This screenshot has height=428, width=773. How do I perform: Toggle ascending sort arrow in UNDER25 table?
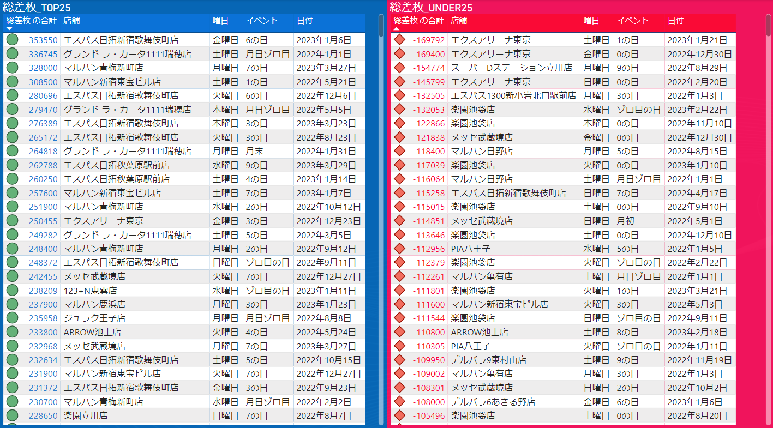tap(397, 28)
